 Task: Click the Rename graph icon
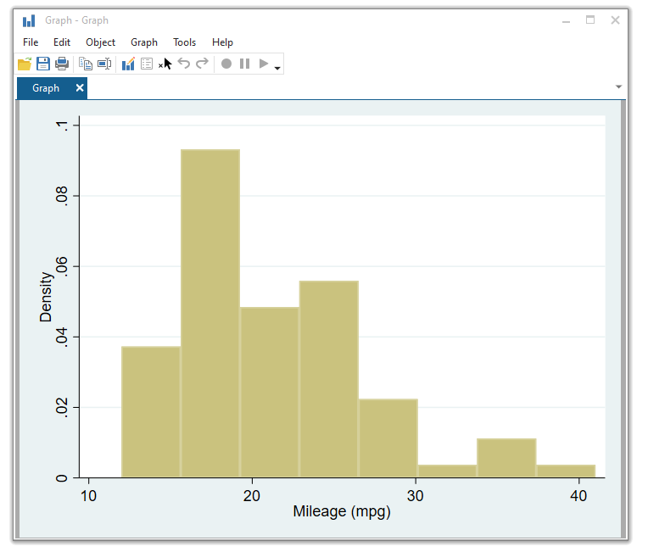[x=104, y=64]
